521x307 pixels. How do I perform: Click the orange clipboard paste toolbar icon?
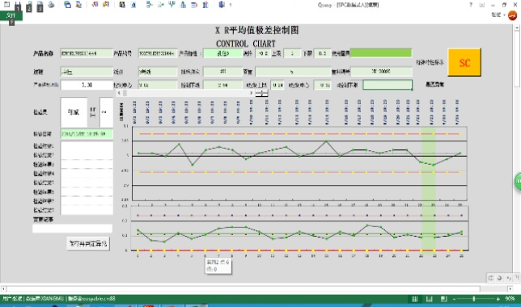point(78,5)
